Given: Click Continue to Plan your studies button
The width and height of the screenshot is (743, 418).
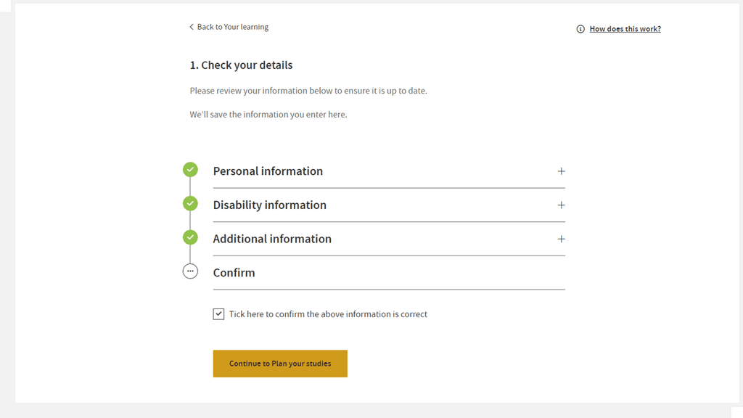Looking at the screenshot, I should pyautogui.click(x=280, y=364).
